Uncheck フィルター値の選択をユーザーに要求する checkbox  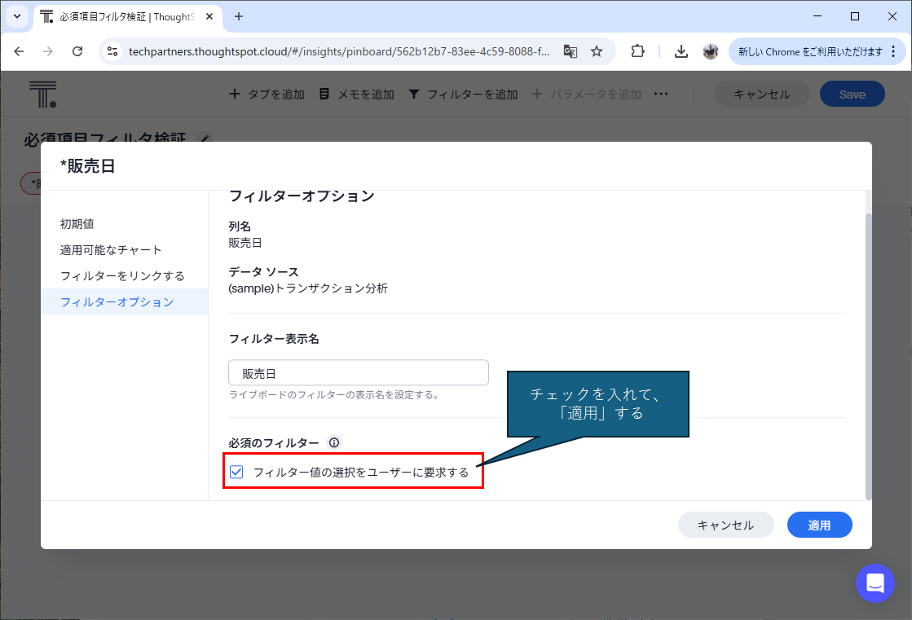pos(236,472)
